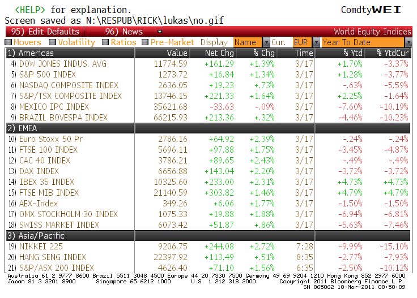Image resolution: width=417 pixels, height=298 pixels.
Task: Enable the Volatility checkbox
Action: pyautogui.click(x=53, y=42)
